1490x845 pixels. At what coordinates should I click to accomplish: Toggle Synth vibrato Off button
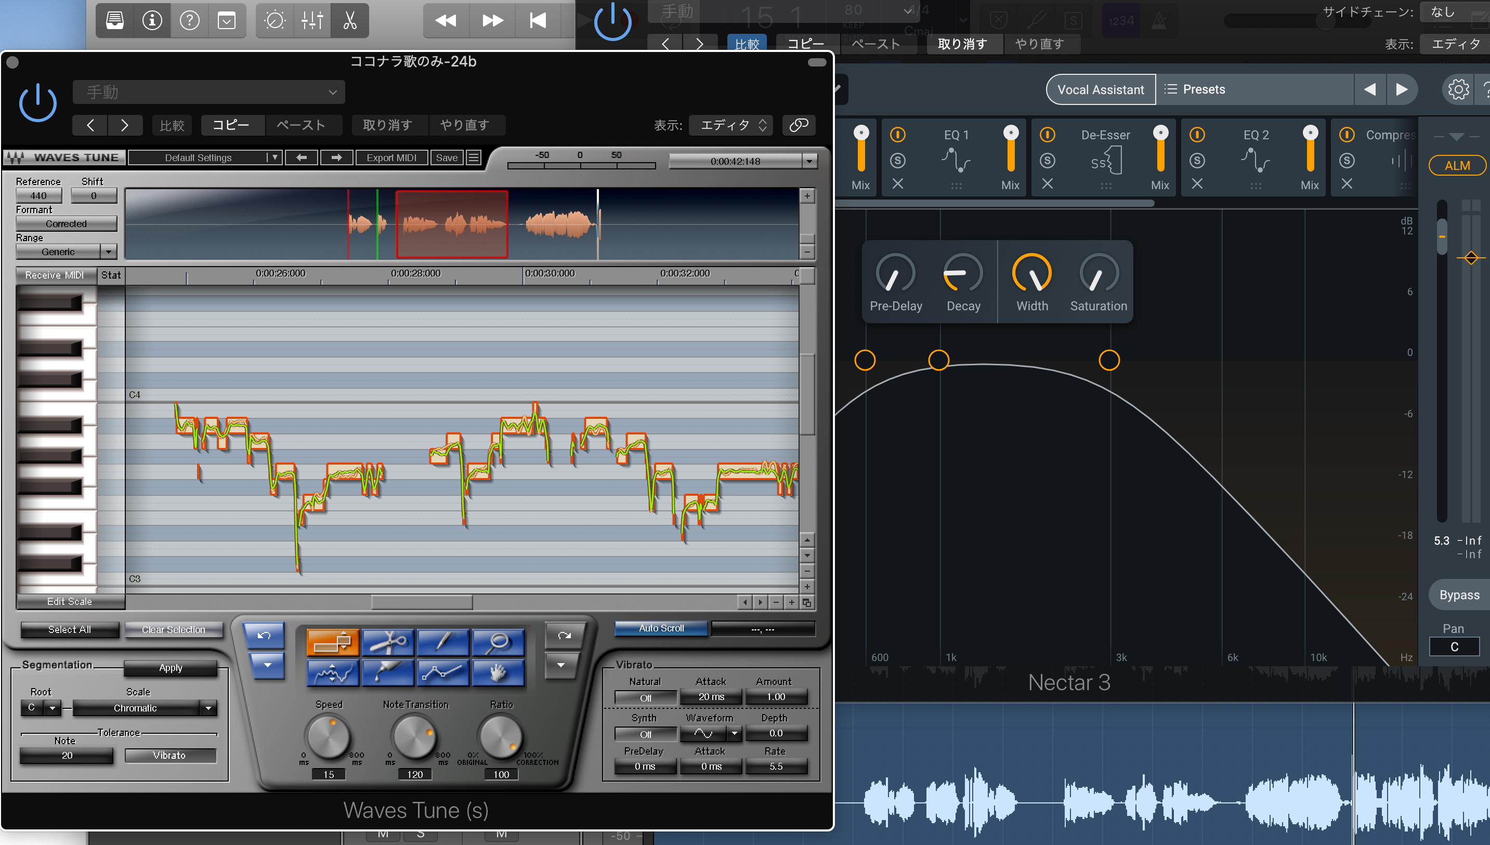[646, 734]
